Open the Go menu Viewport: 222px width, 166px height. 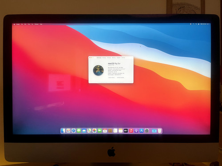(32, 24)
